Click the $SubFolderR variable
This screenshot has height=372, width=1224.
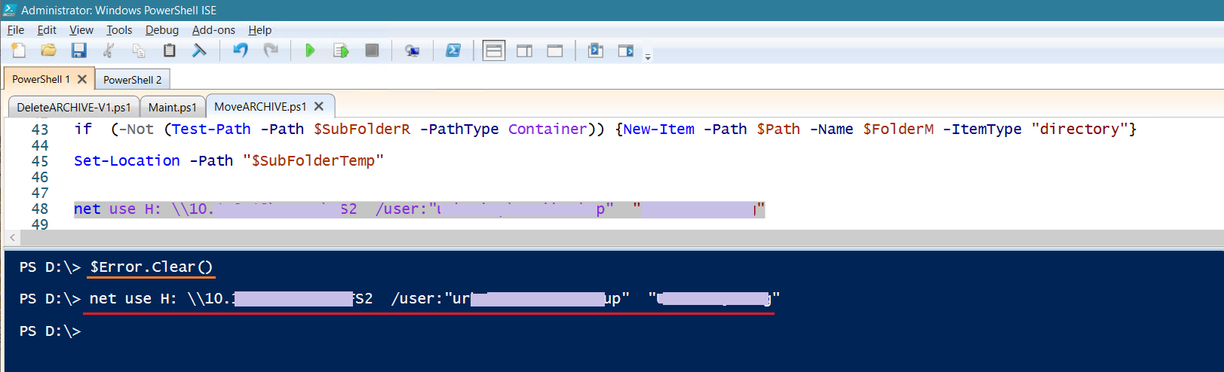(362, 129)
